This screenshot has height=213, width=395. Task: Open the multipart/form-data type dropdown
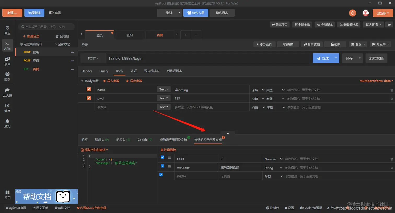(x=376, y=81)
